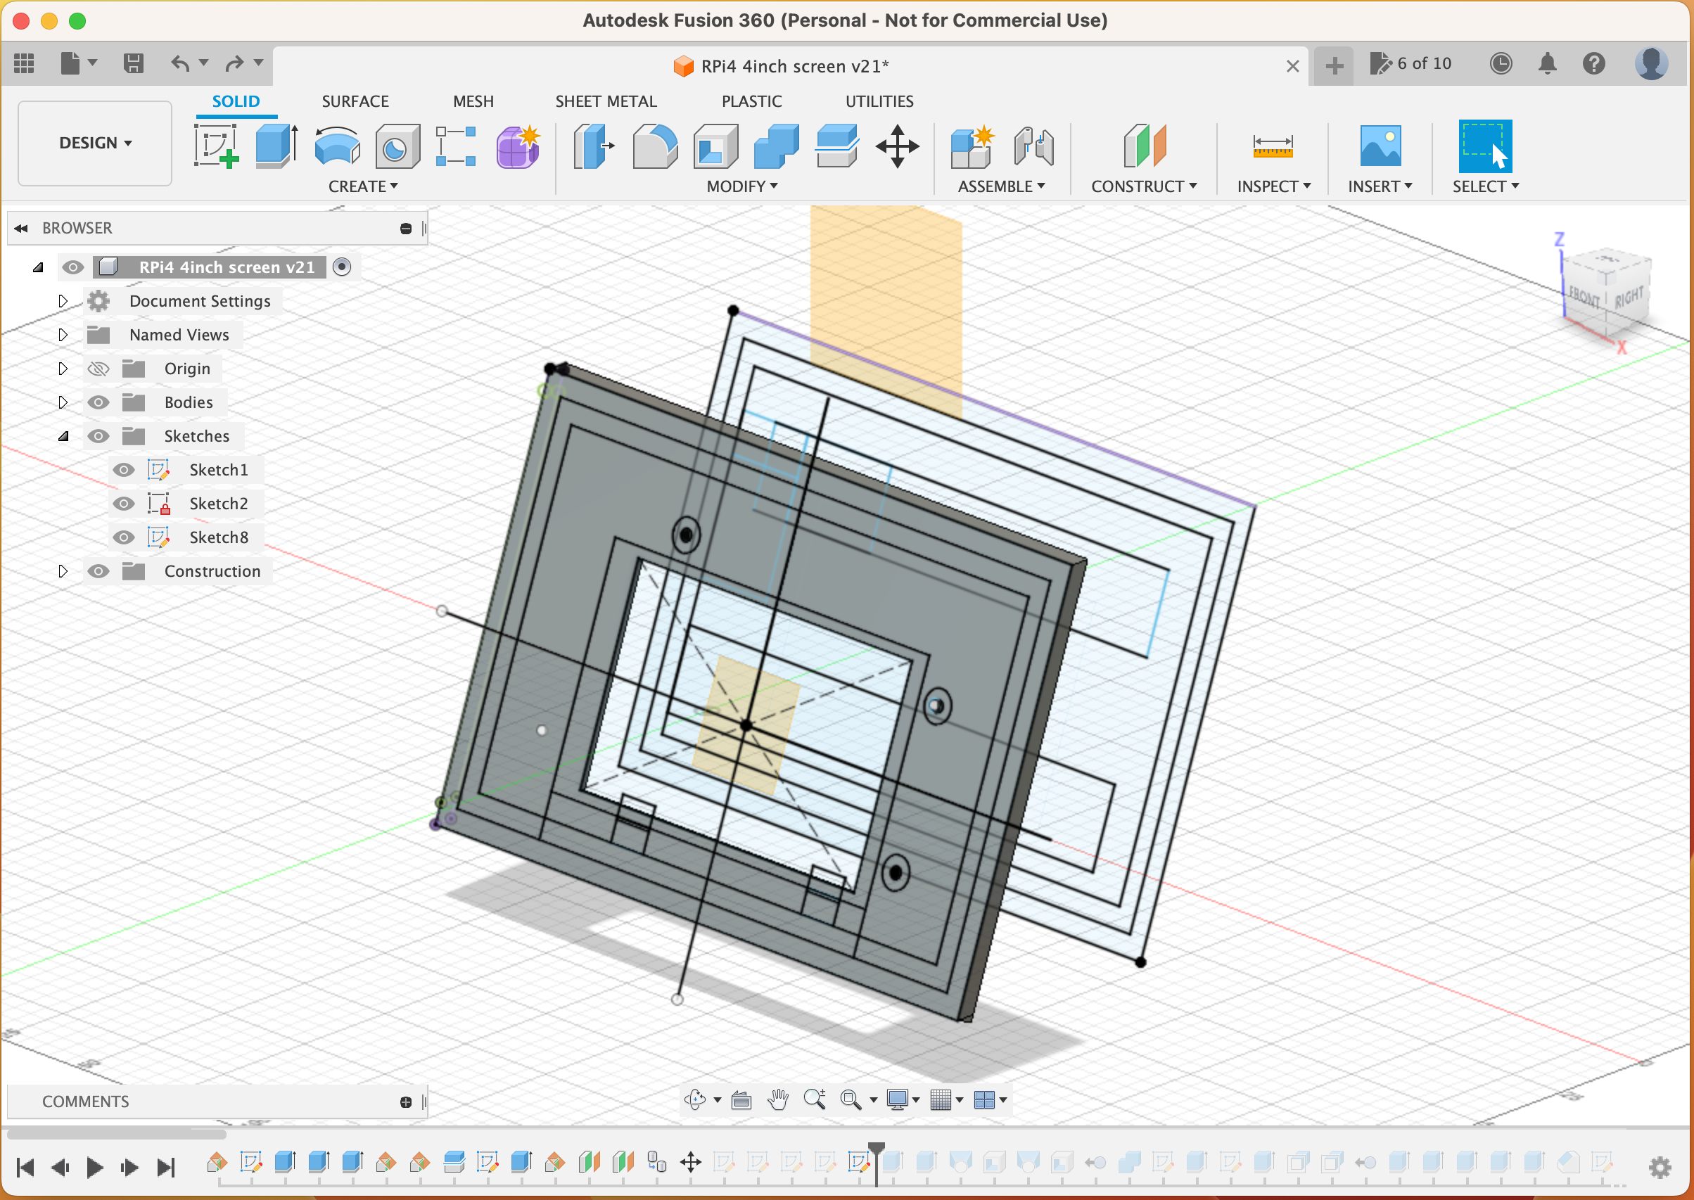Select the New Component tool

[x=972, y=146]
